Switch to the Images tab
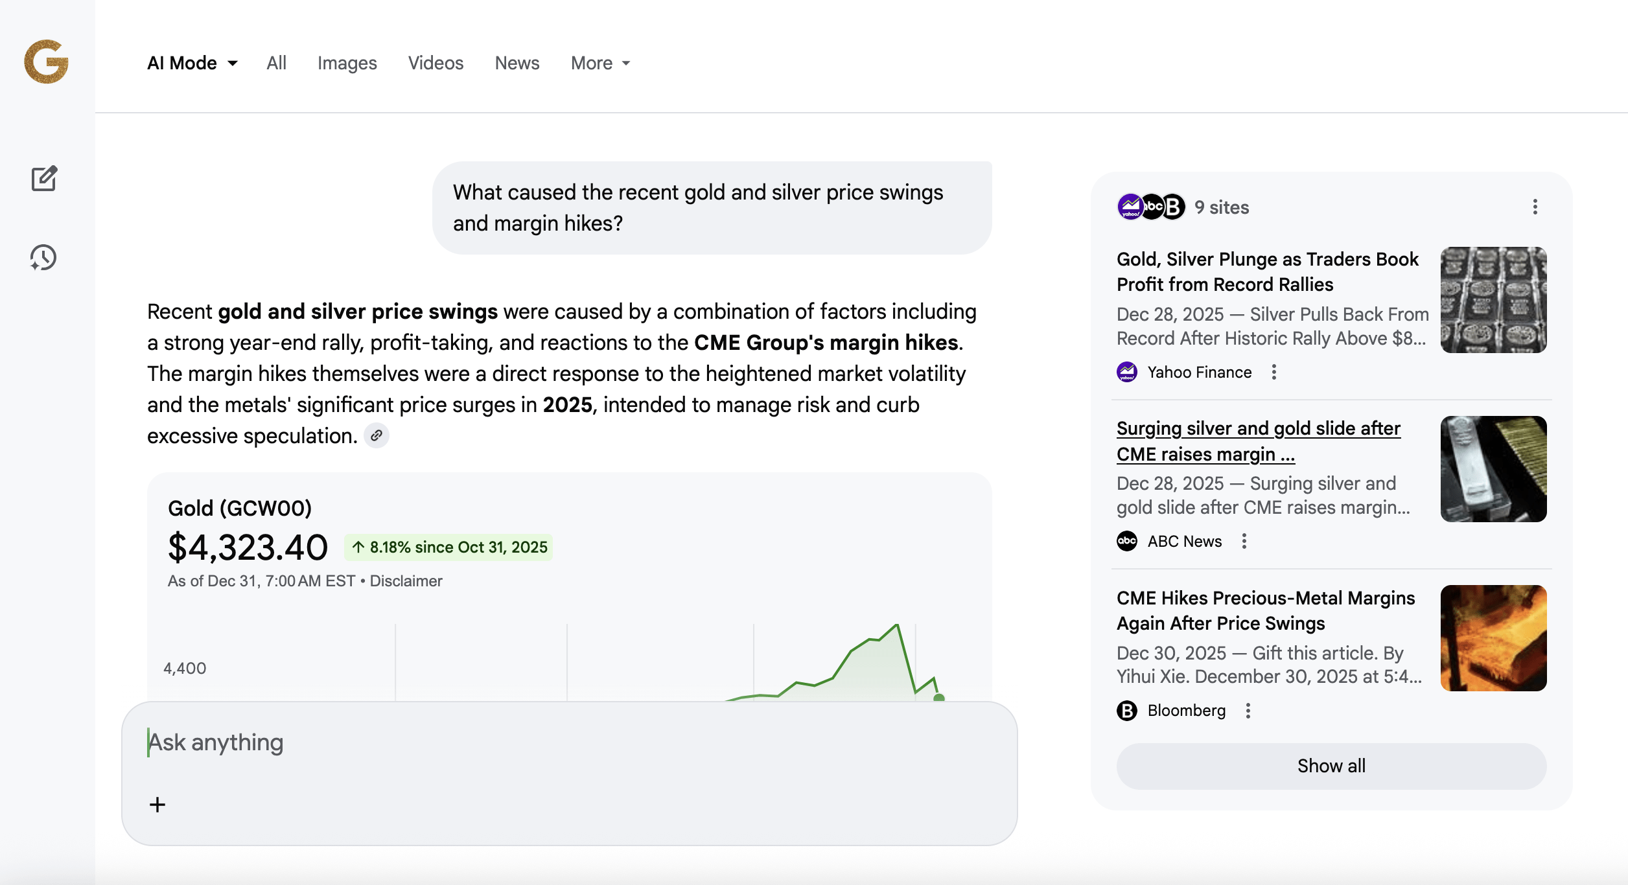 [347, 63]
